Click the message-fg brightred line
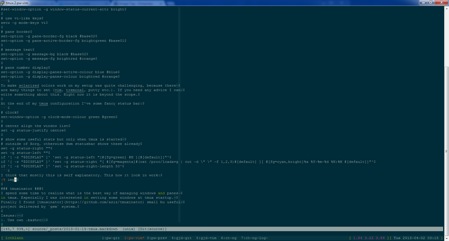Viewport: 449px width, 241px height. pyautogui.click(x=49, y=59)
